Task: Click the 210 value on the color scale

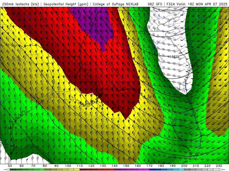Action: pyautogui.click(x=196, y=166)
